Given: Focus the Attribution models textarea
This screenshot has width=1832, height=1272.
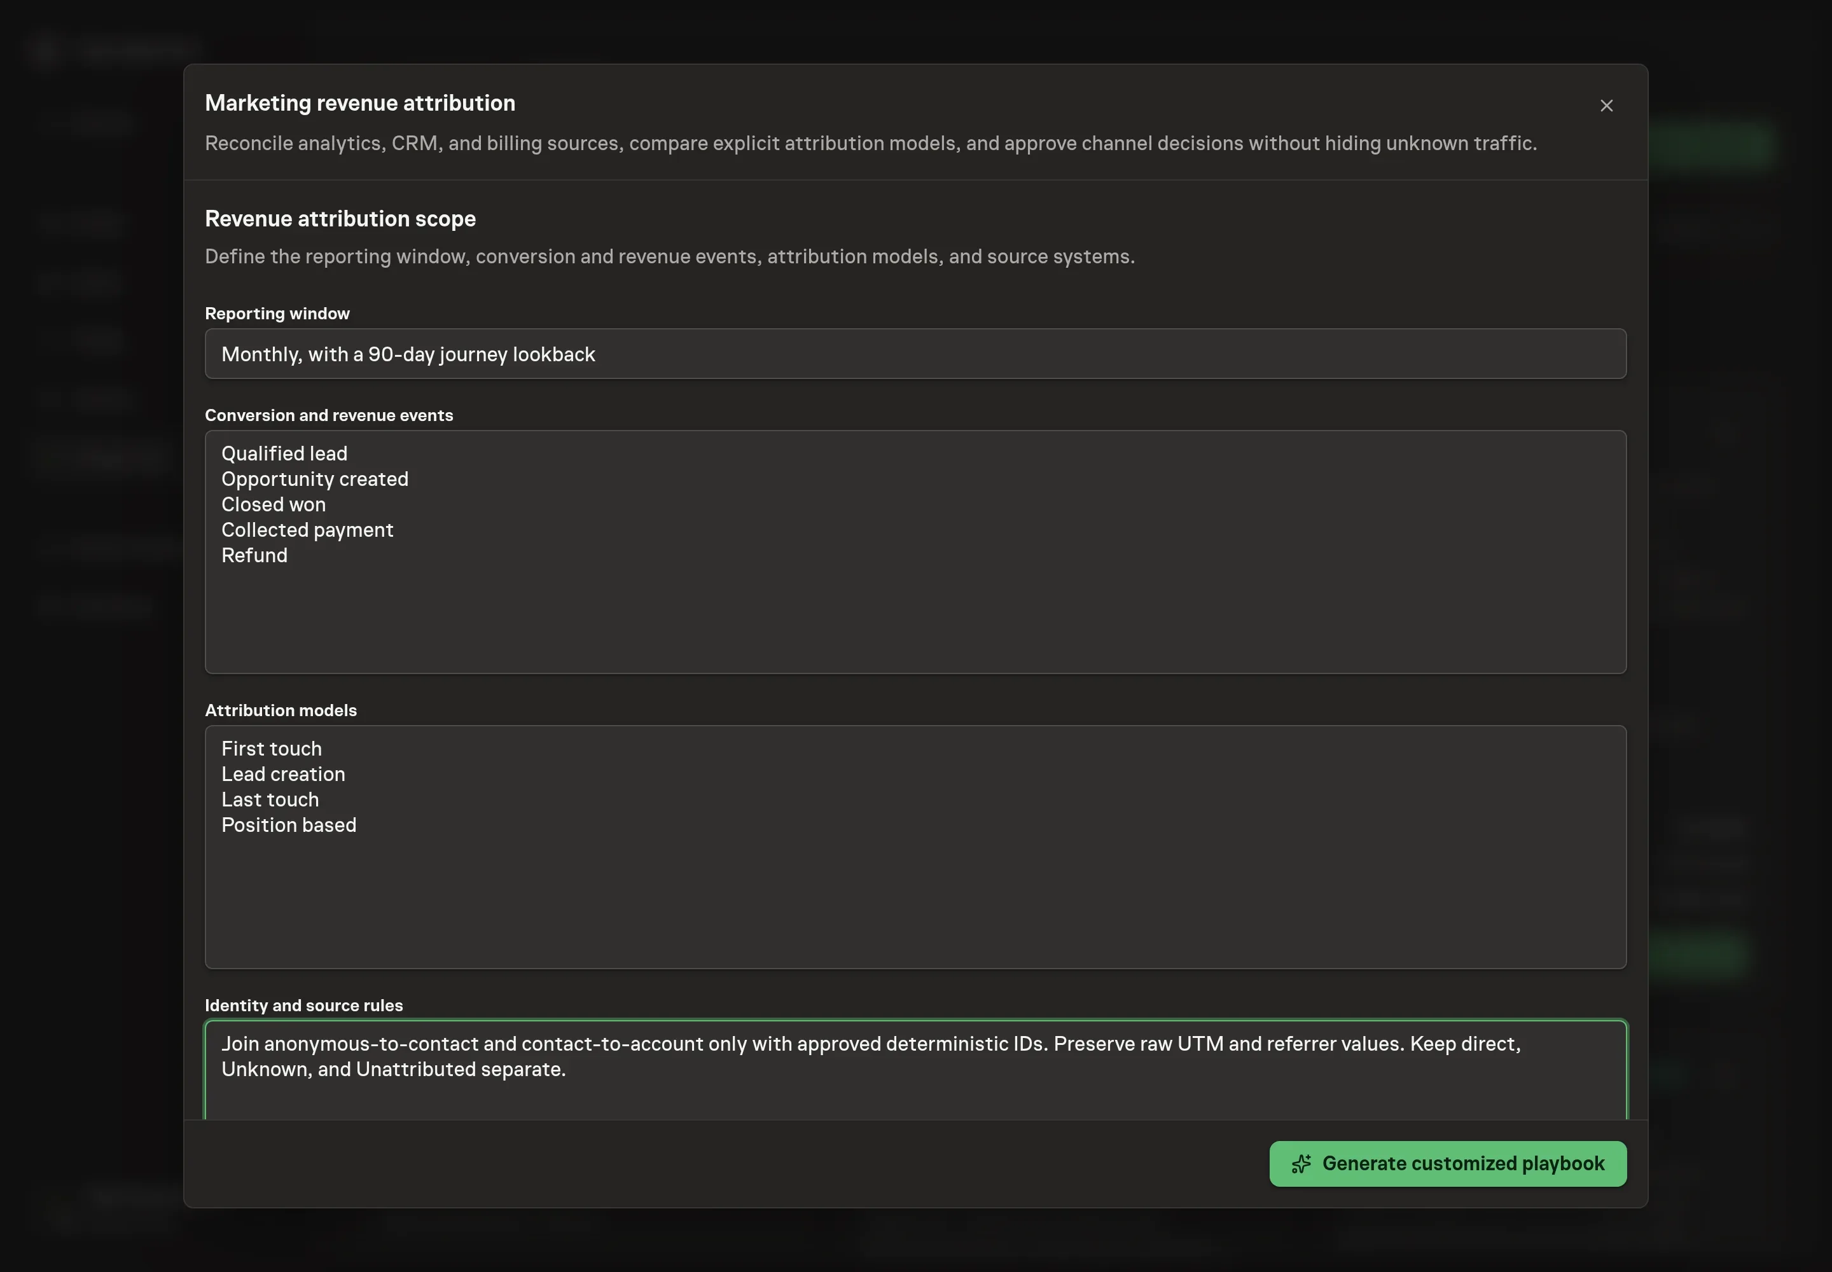Looking at the screenshot, I should click(915, 847).
